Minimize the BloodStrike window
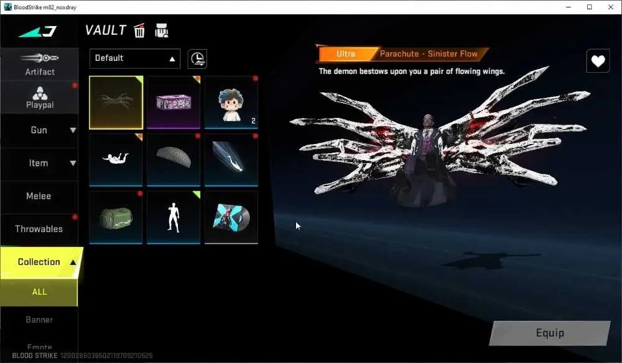The width and height of the screenshot is (622, 363). coord(569,7)
